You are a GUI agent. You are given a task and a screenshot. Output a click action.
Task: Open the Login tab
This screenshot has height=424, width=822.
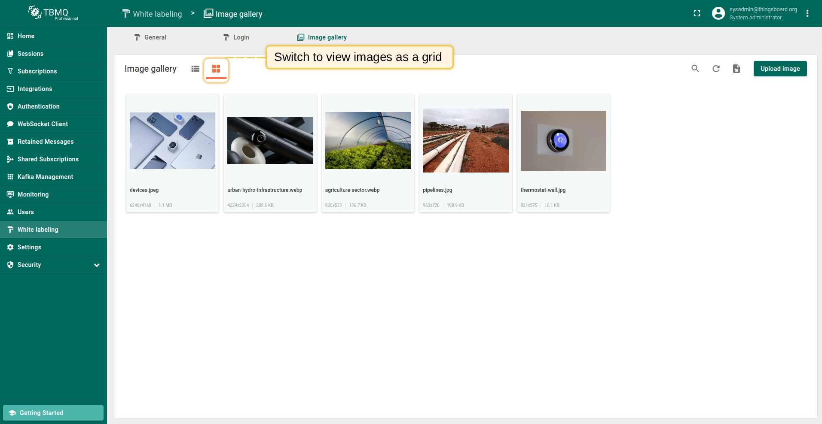click(236, 37)
